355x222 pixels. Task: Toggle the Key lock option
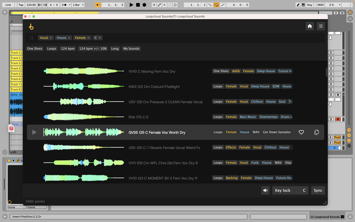(x=282, y=190)
